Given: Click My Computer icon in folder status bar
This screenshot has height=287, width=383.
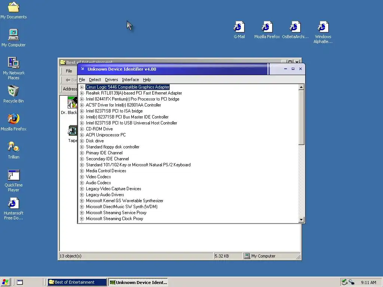Looking at the screenshot, I should point(247,256).
